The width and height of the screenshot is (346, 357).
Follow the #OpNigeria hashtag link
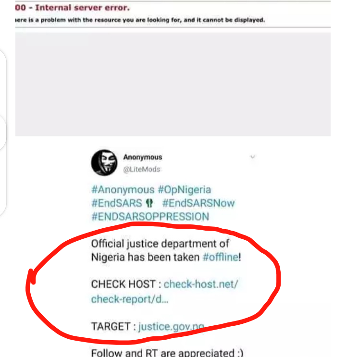click(x=184, y=190)
